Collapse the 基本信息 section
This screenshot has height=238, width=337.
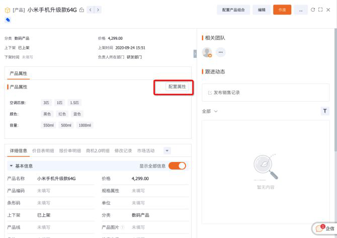pyautogui.click(x=12, y=166)
